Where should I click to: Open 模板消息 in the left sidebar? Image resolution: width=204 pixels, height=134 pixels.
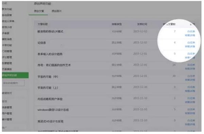tap(7, 39)
